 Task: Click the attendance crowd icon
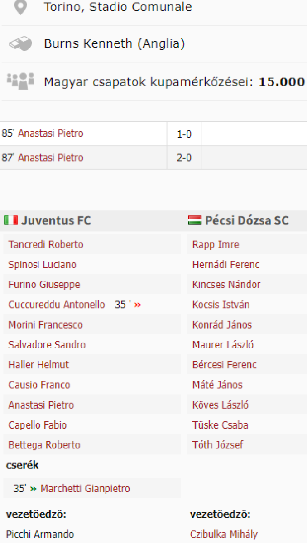(21, 81)
